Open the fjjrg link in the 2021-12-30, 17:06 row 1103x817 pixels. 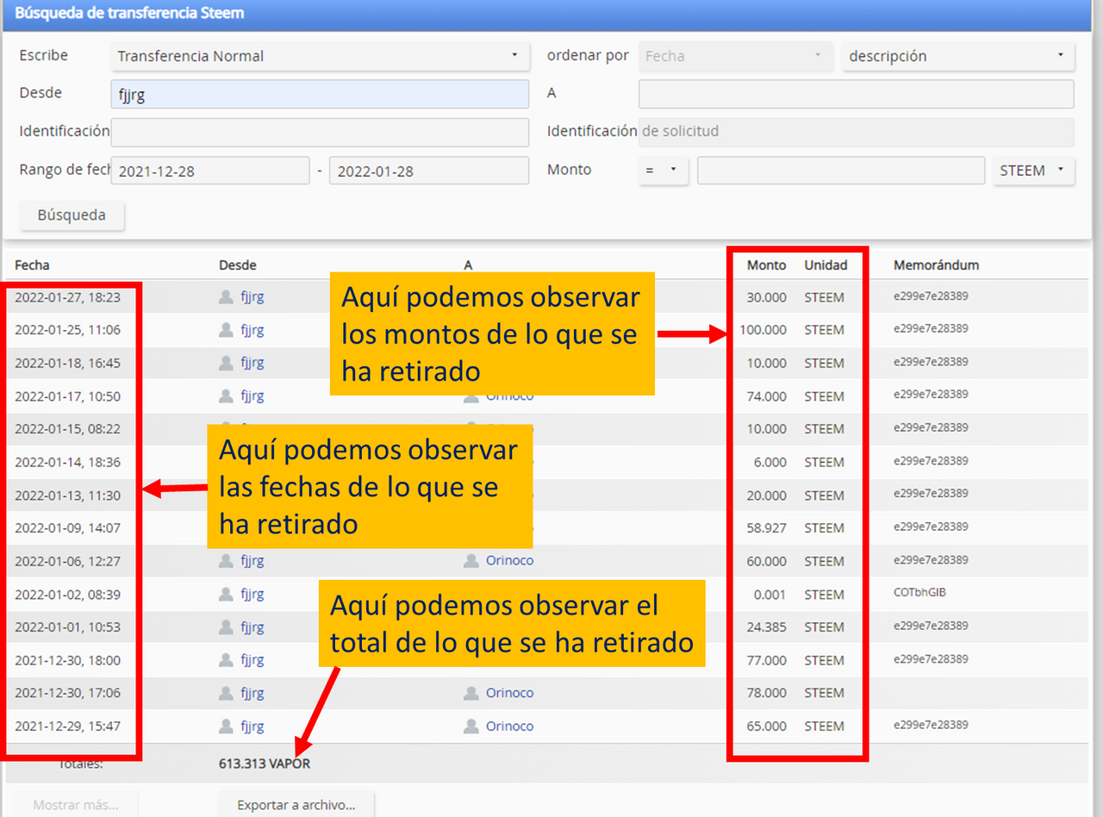(252, 693)
